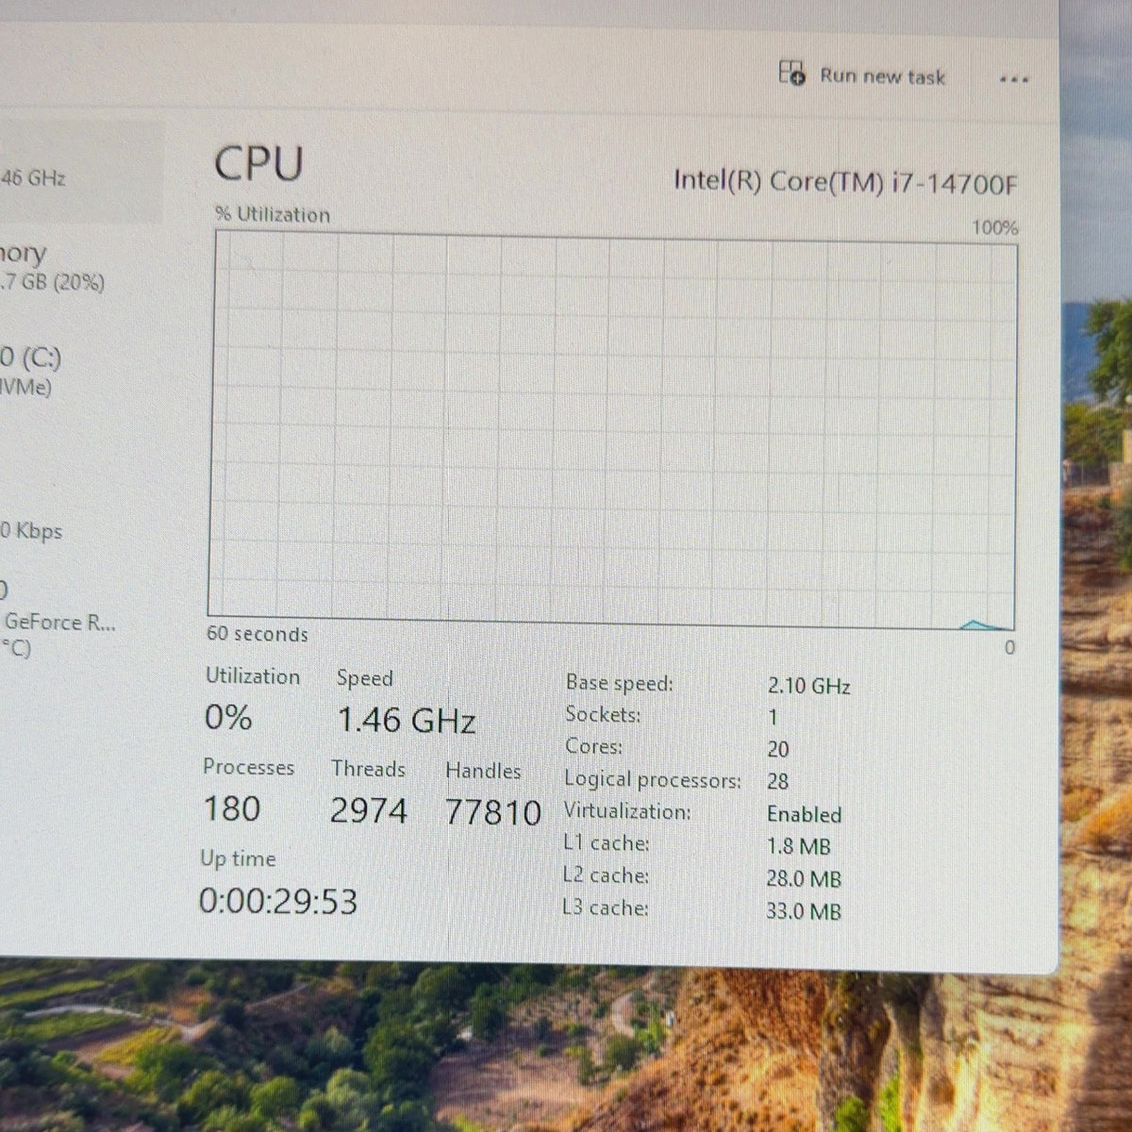Click the large CPU heading
This screenshot has height=1132, width=1132.
[x=258, y=163]
